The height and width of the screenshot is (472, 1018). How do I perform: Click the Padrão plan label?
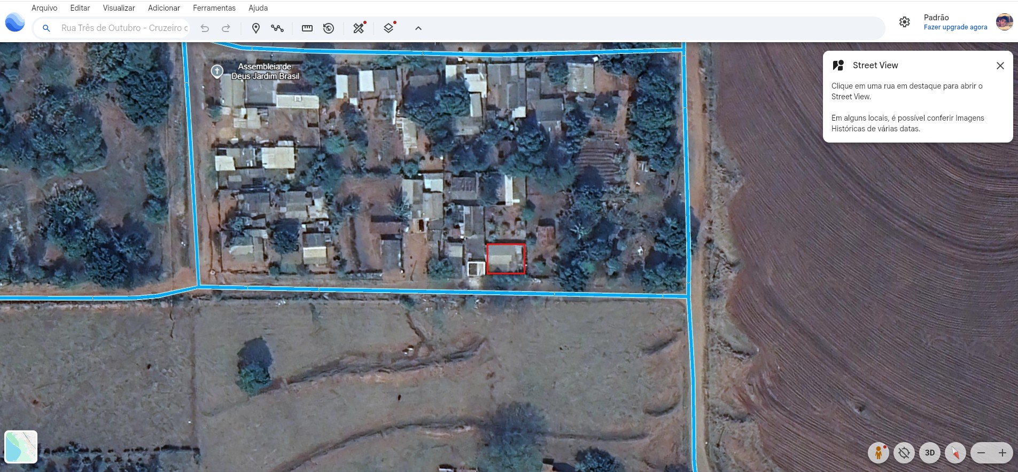[936, 18]
